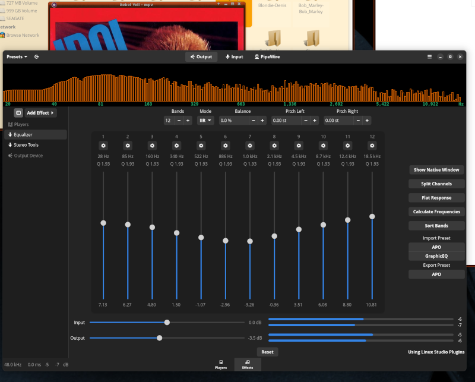
Task: Decrease Balance with the minus button
Action: pos(254,121)
